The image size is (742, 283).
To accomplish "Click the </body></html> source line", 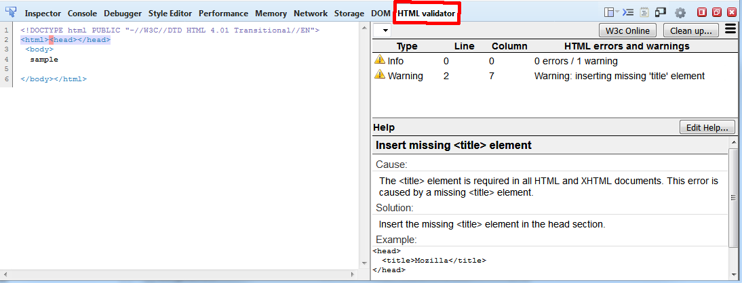I will pos(54,79).
